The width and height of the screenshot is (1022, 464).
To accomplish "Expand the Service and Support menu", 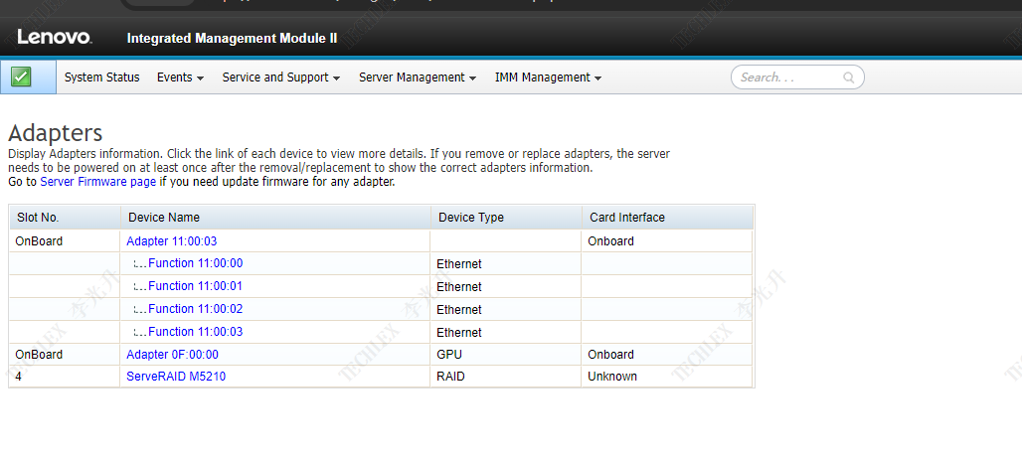I will [x=281, y=77].
